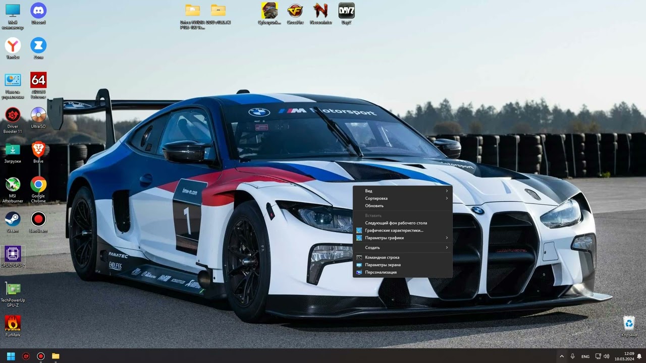The height and width of the screenshot is (363, 646).
Task: Open the volume tray icon
Action: point(606,356)
